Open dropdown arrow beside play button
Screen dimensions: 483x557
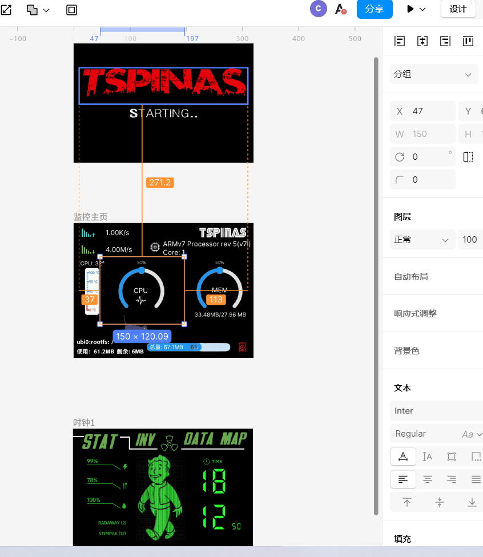point(422,9)
